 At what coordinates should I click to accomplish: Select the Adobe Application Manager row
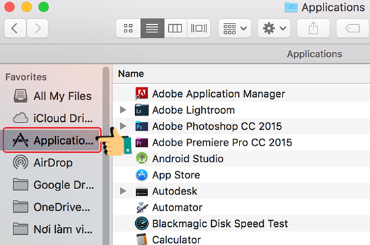[242, 94]
